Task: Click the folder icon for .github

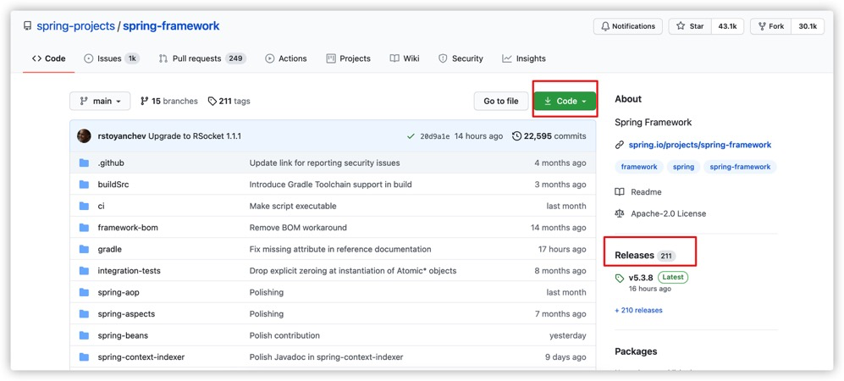Action: tap(84, 163)
